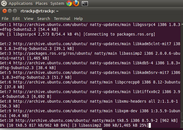Viewport: 183px width, 130px height.
Task: Open the Terminal menu
Action: click(x=62, y=19)
